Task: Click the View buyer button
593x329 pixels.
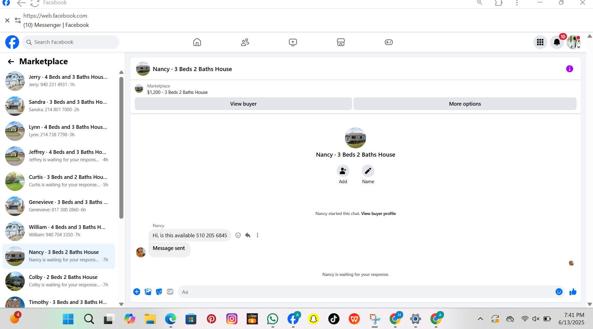Action: coord(243,104)
